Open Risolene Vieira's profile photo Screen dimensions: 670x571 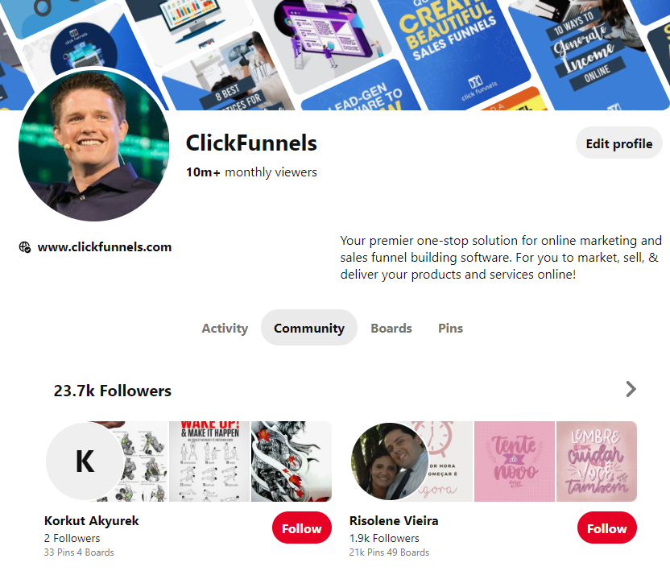390,461
